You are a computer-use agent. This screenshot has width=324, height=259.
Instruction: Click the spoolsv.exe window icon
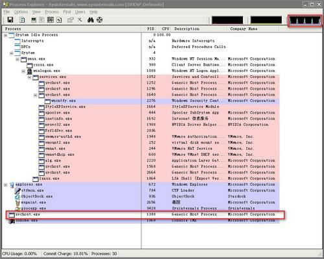pos(41,113)
